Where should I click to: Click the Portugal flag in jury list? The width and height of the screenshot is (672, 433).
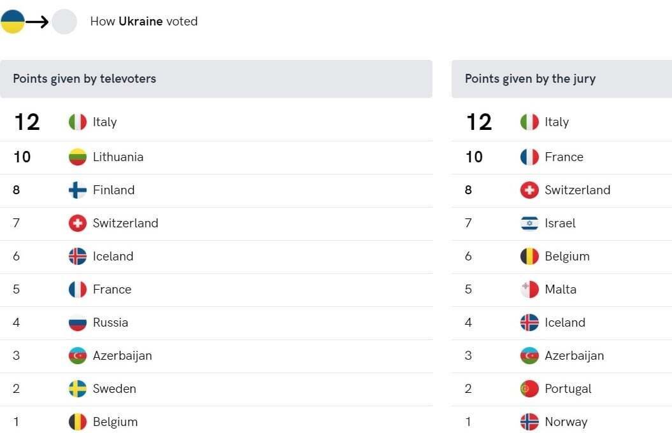pos(529,388)
